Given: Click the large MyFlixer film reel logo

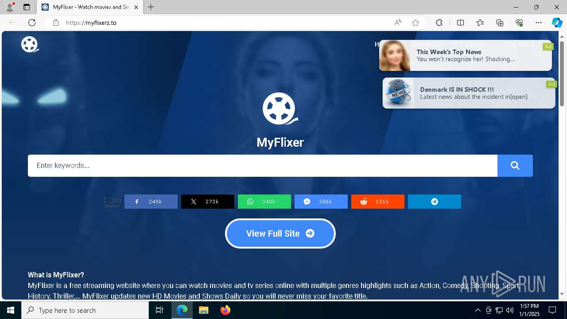Looking at the screenshot, I should [x=280, y=109].
